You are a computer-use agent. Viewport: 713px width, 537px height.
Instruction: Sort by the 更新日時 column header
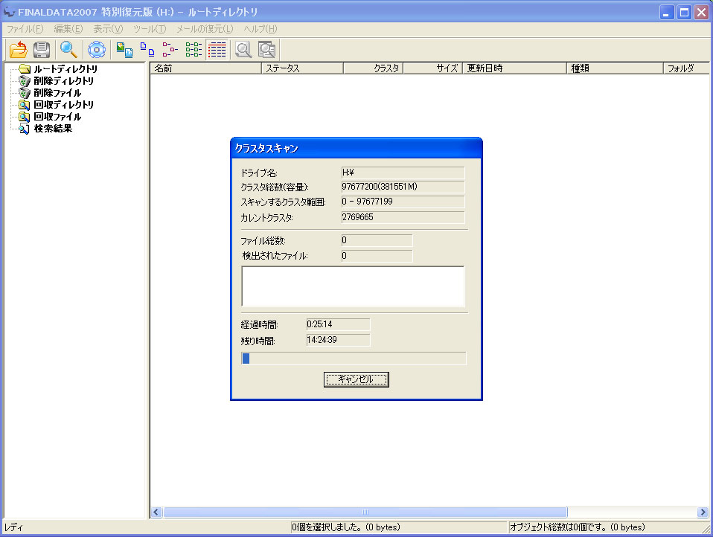click(514, 68)
